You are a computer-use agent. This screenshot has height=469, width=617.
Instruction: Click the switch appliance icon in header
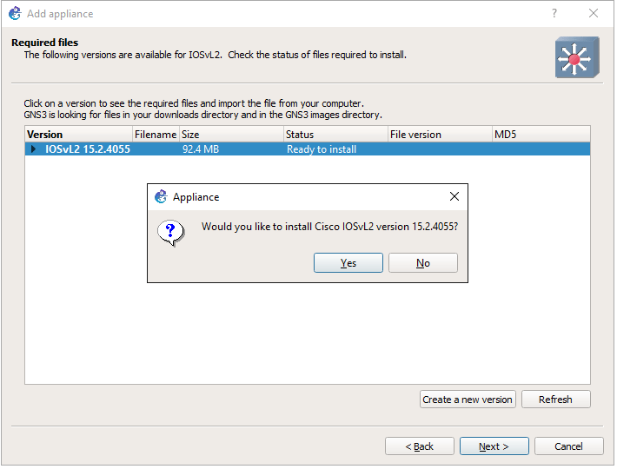click(x=577, y=58)
